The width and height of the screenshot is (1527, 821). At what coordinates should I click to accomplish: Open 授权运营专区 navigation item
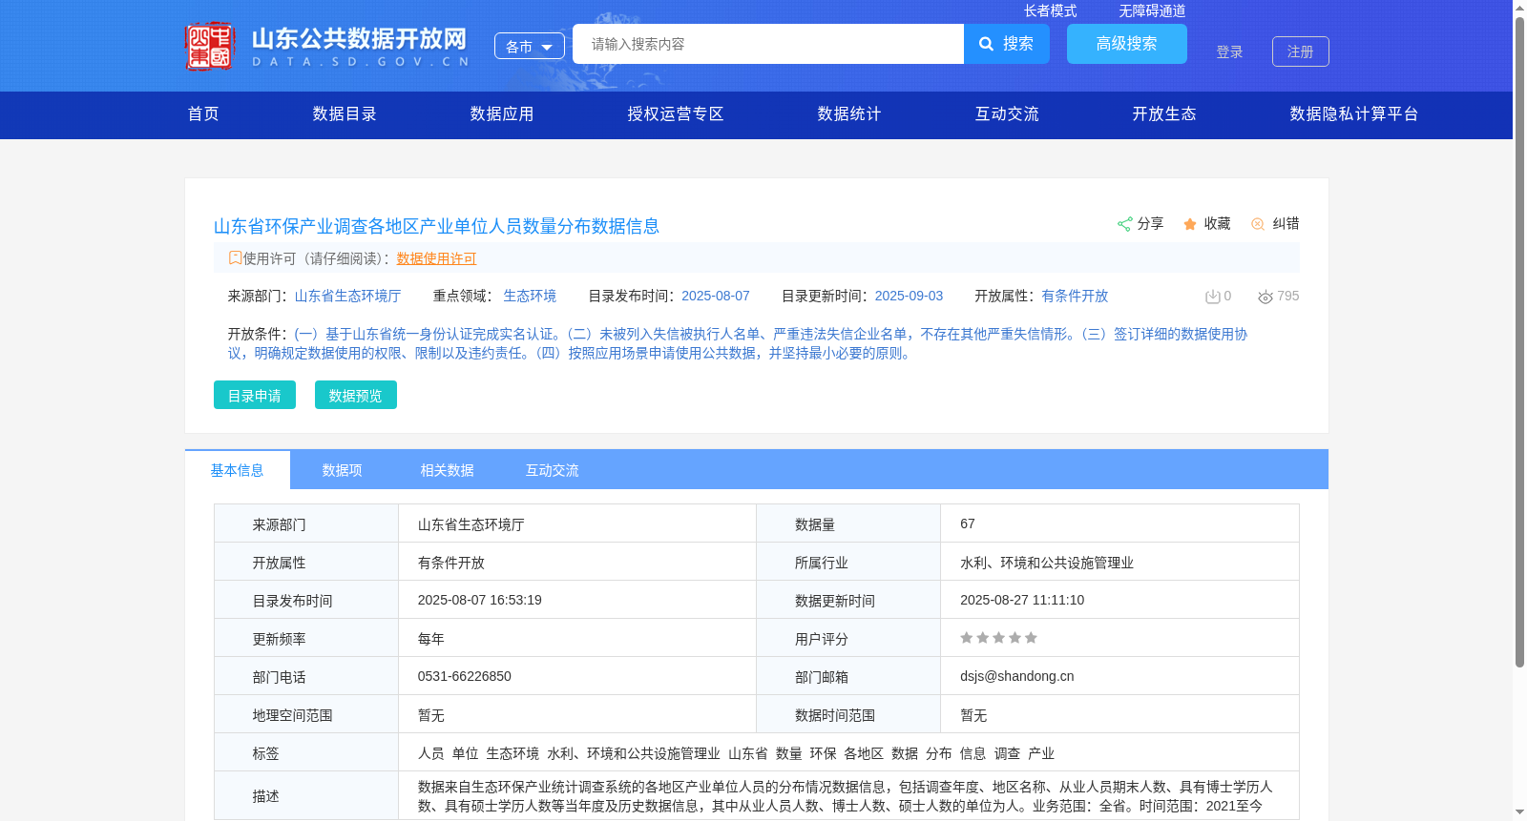click(676, 114)
